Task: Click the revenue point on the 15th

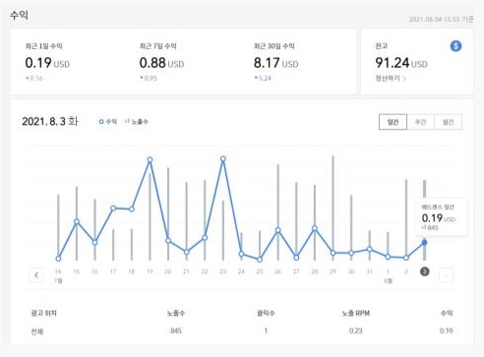Action: [77, 221]
